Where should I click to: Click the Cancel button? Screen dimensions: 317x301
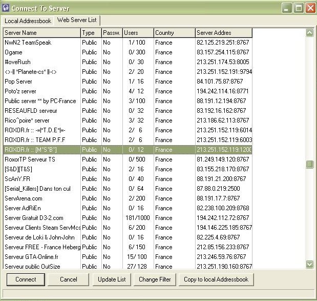68,279
